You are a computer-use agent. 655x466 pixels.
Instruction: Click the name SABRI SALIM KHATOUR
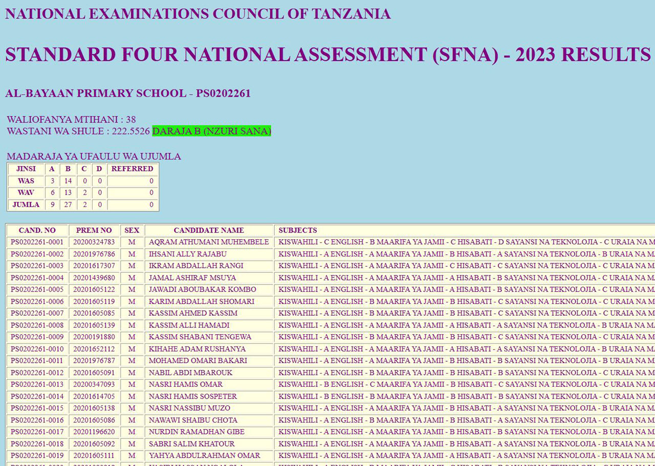(x=192, y=444)
